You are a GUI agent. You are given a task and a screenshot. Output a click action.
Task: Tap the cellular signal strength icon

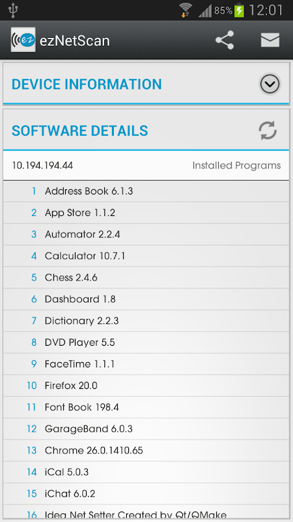coord(205,10)
